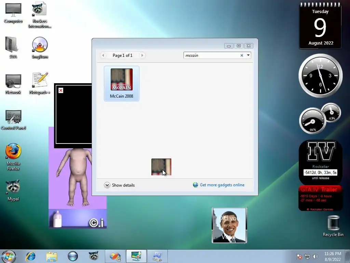
Task: Open the volume speaker tray icon
Action: pos(315,256)
